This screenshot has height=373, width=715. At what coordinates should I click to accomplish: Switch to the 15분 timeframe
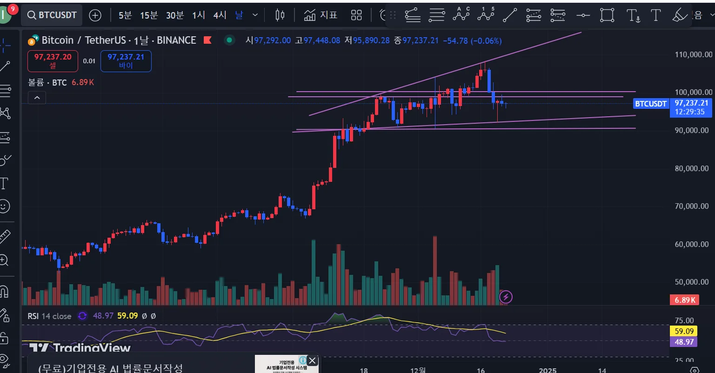tap(149, 15)
